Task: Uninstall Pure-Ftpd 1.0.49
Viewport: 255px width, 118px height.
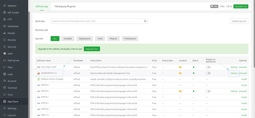Action: click(243, 67)
